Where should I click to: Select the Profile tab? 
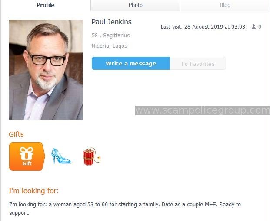click(x=46, y=5)
